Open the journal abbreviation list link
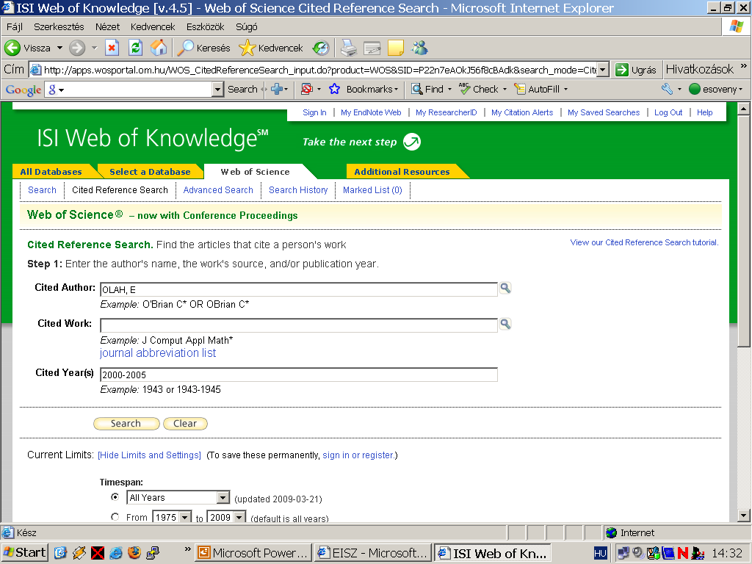This screenshot has width=752, height=564. (158, 353)
